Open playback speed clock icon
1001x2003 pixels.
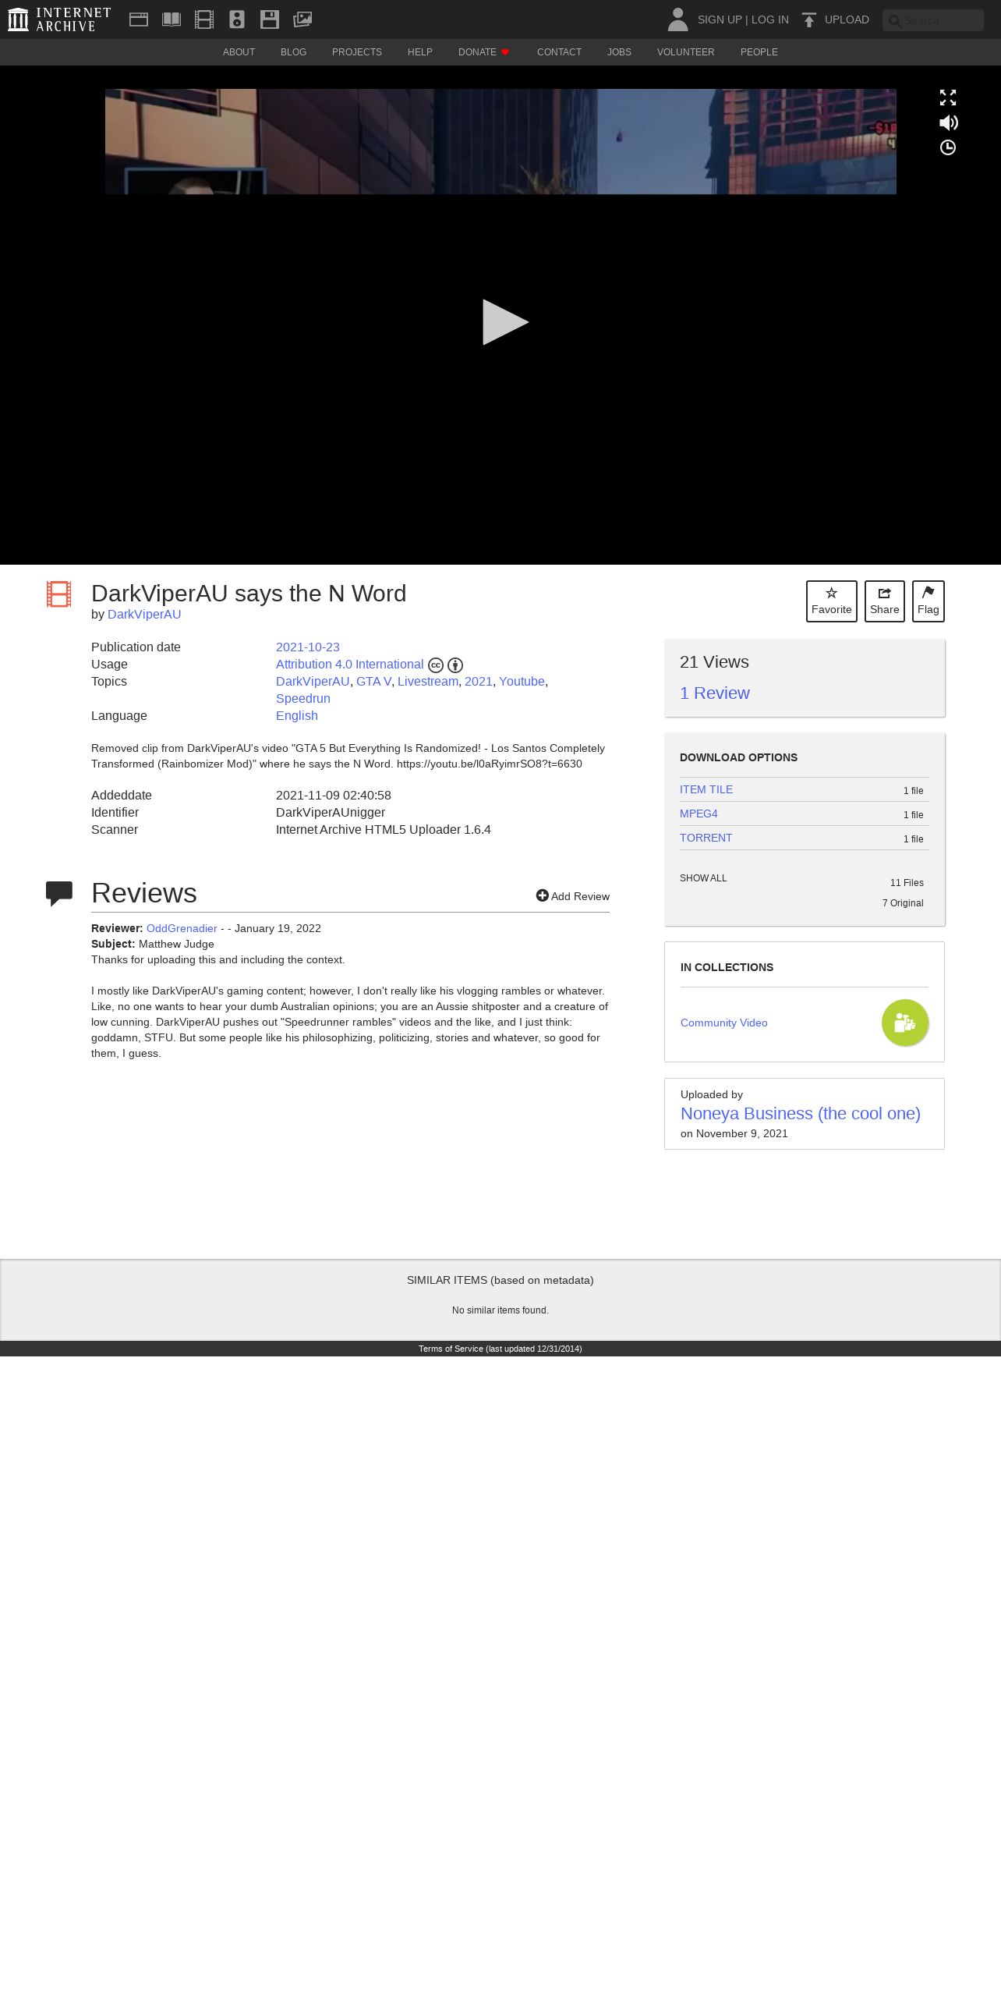point(948,147)
